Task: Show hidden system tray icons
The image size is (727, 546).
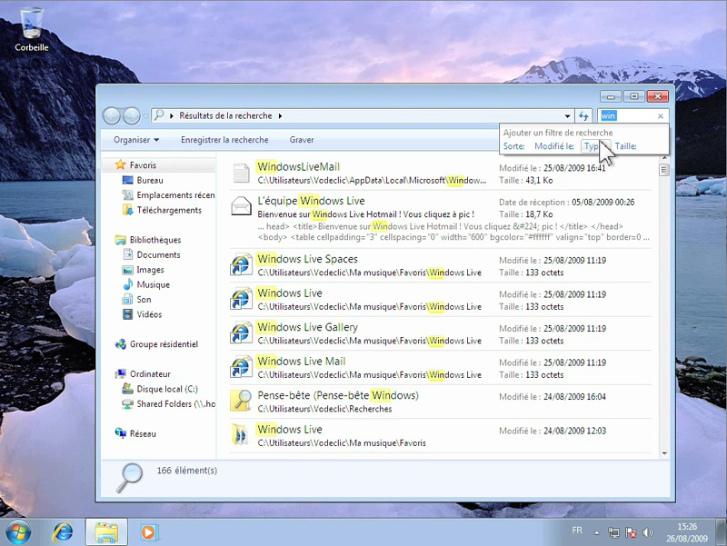Action: pyautogui.click(x=597, y=533)
